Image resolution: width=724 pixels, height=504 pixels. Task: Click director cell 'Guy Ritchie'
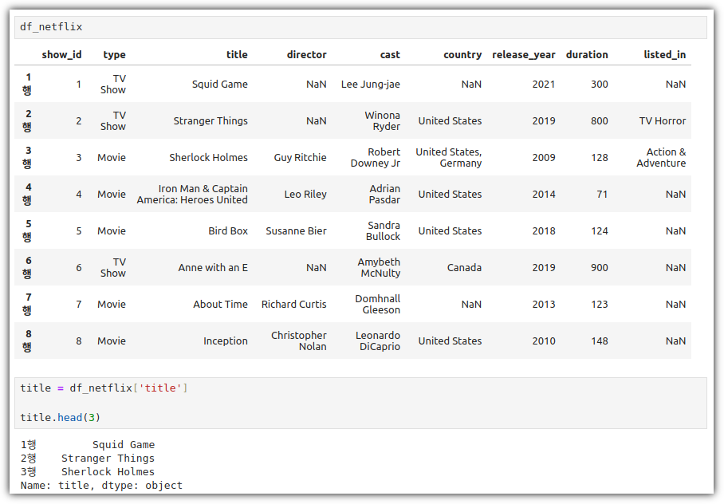click(x=300, y=158)
